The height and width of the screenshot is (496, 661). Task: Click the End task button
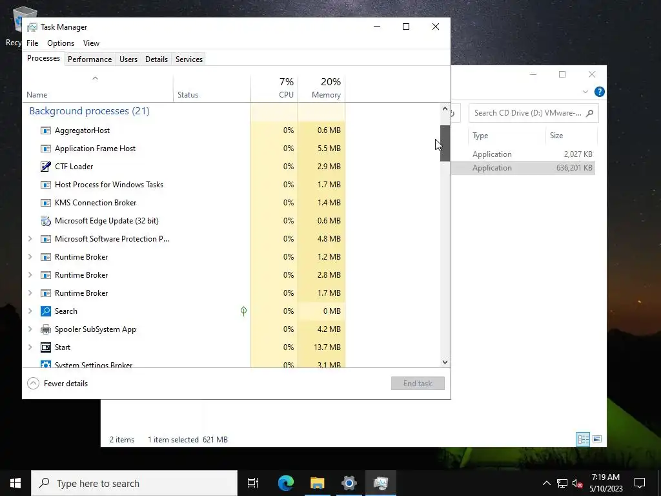click(418, 384)
